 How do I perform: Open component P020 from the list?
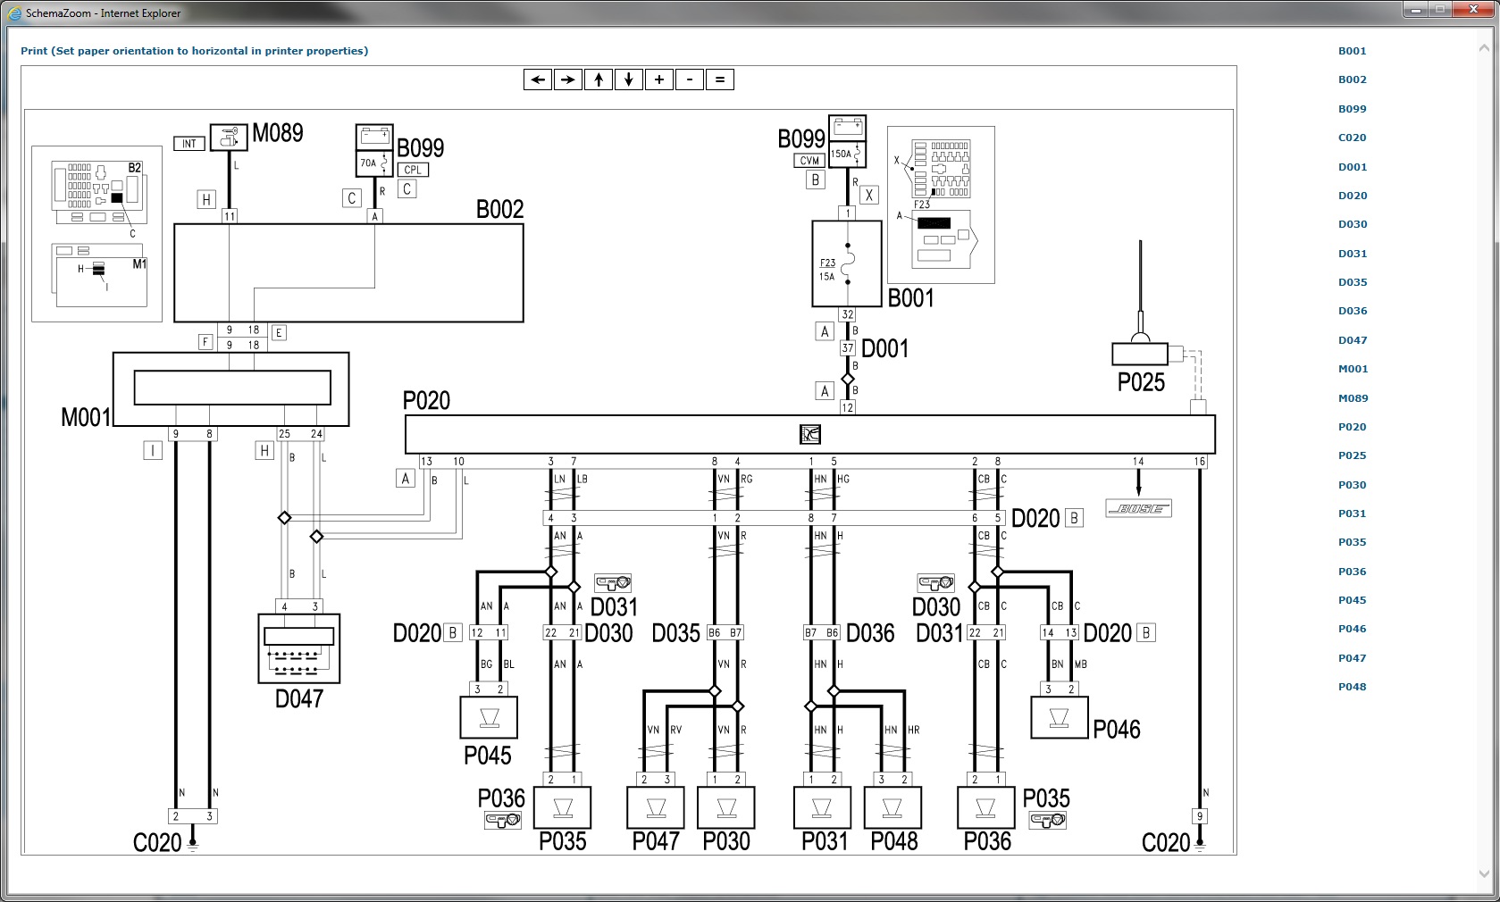pyautogui.click(x=1352, y=427)
